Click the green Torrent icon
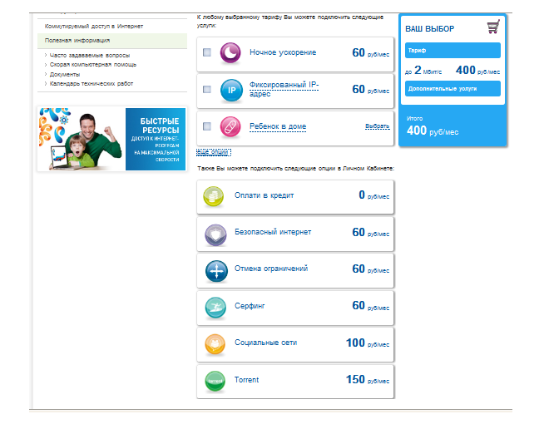 [x=215, y=382]
